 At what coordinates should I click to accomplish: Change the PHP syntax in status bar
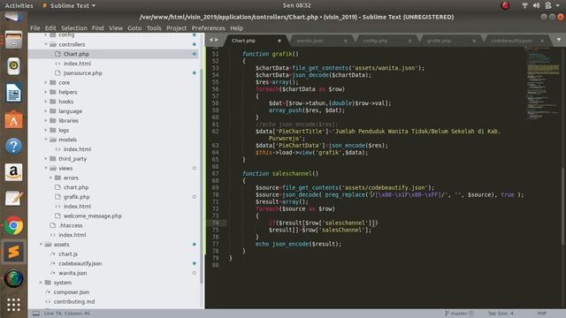(x=541, y=314)
